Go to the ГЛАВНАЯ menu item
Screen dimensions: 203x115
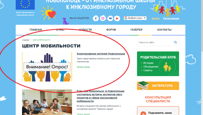(x=36, y=30)
